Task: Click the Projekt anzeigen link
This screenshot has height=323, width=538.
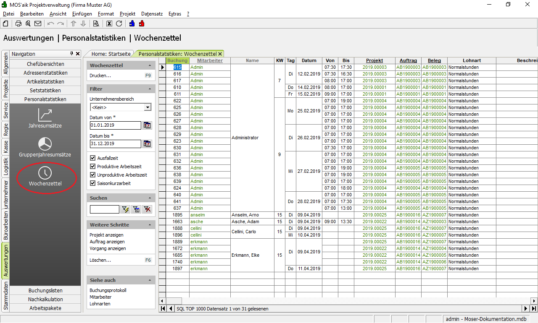Action: (106, 235)
